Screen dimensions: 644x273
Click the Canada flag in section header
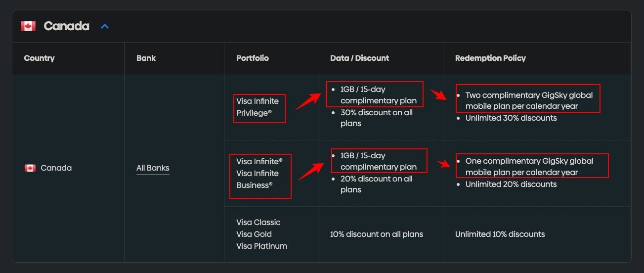[x=28, y=26]
